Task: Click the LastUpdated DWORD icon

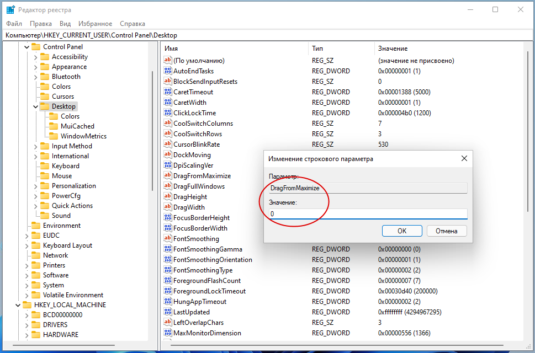Action: pyautogui.click(x=167, y=312)
